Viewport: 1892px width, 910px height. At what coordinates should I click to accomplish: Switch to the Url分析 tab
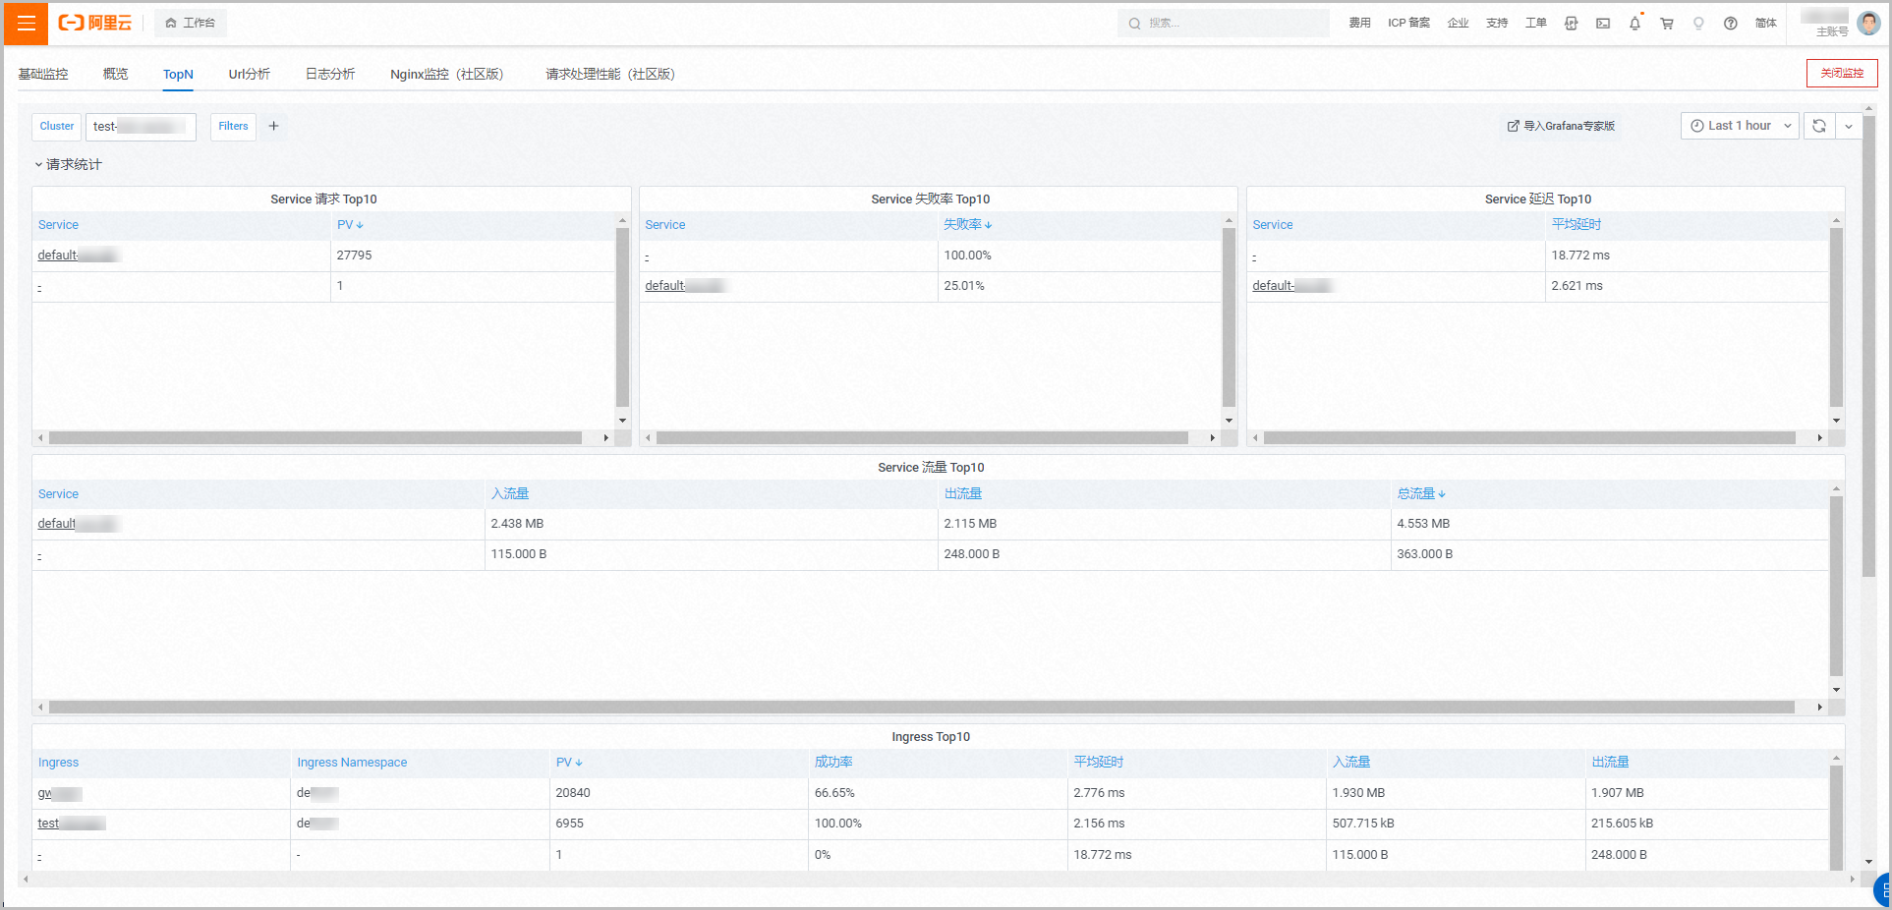pyautogui.click(x=250, y=74)
